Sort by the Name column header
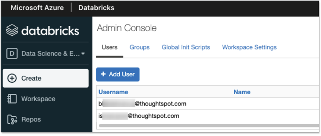Image resolution: width=321 pixels, height=136 pixels. click(242, 92)
